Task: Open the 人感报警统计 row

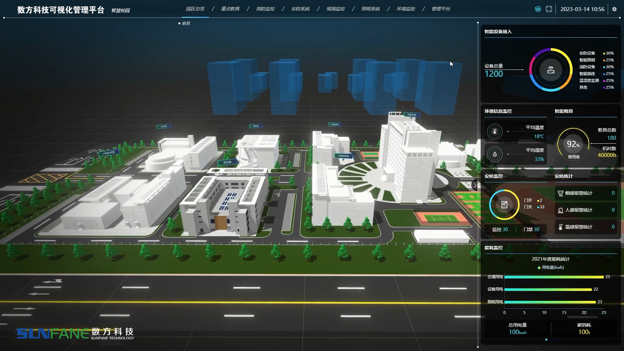Action: 586,210
